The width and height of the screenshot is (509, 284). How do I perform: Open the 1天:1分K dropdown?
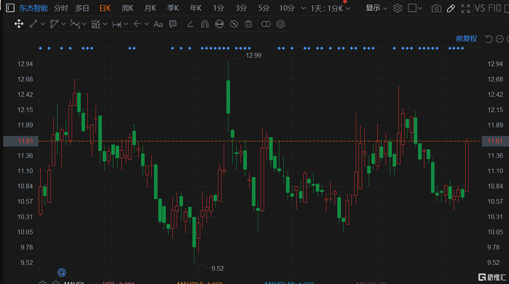pos(330,8)
